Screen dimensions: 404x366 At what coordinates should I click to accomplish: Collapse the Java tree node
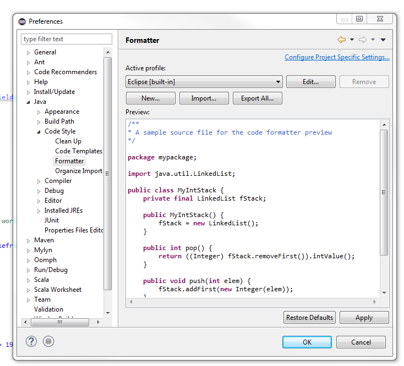click(28, 102)
